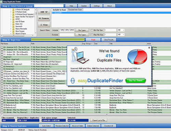Click folder tree scroll up arrow
This screenshot has height=131, width=171.
pyautogui.click(x=36, y=10)
